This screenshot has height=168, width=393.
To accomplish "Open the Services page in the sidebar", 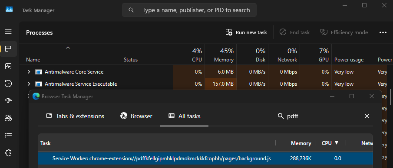I will point(8,152).
